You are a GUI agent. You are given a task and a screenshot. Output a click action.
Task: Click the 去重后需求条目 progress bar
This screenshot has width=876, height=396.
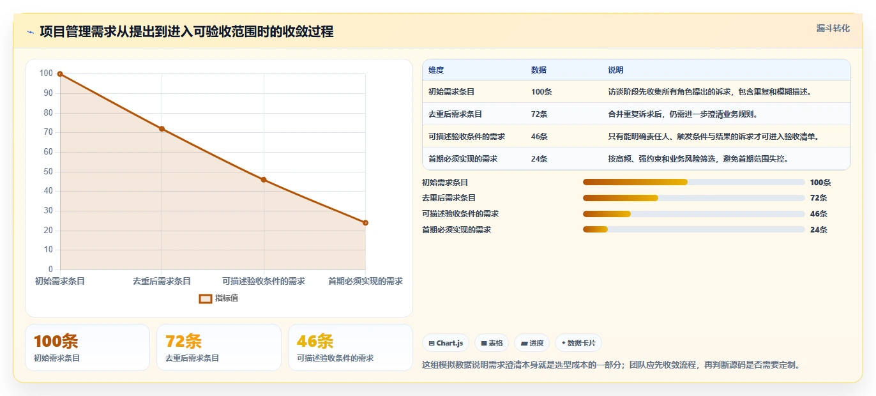coord(694,198)
